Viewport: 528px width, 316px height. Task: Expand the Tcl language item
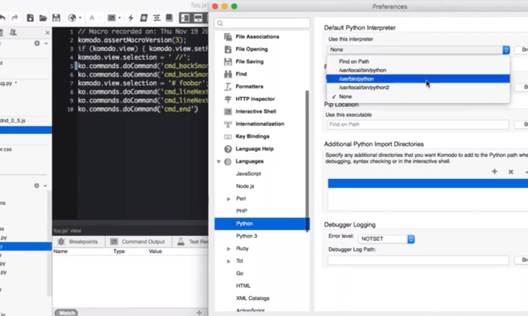point(228,261)
